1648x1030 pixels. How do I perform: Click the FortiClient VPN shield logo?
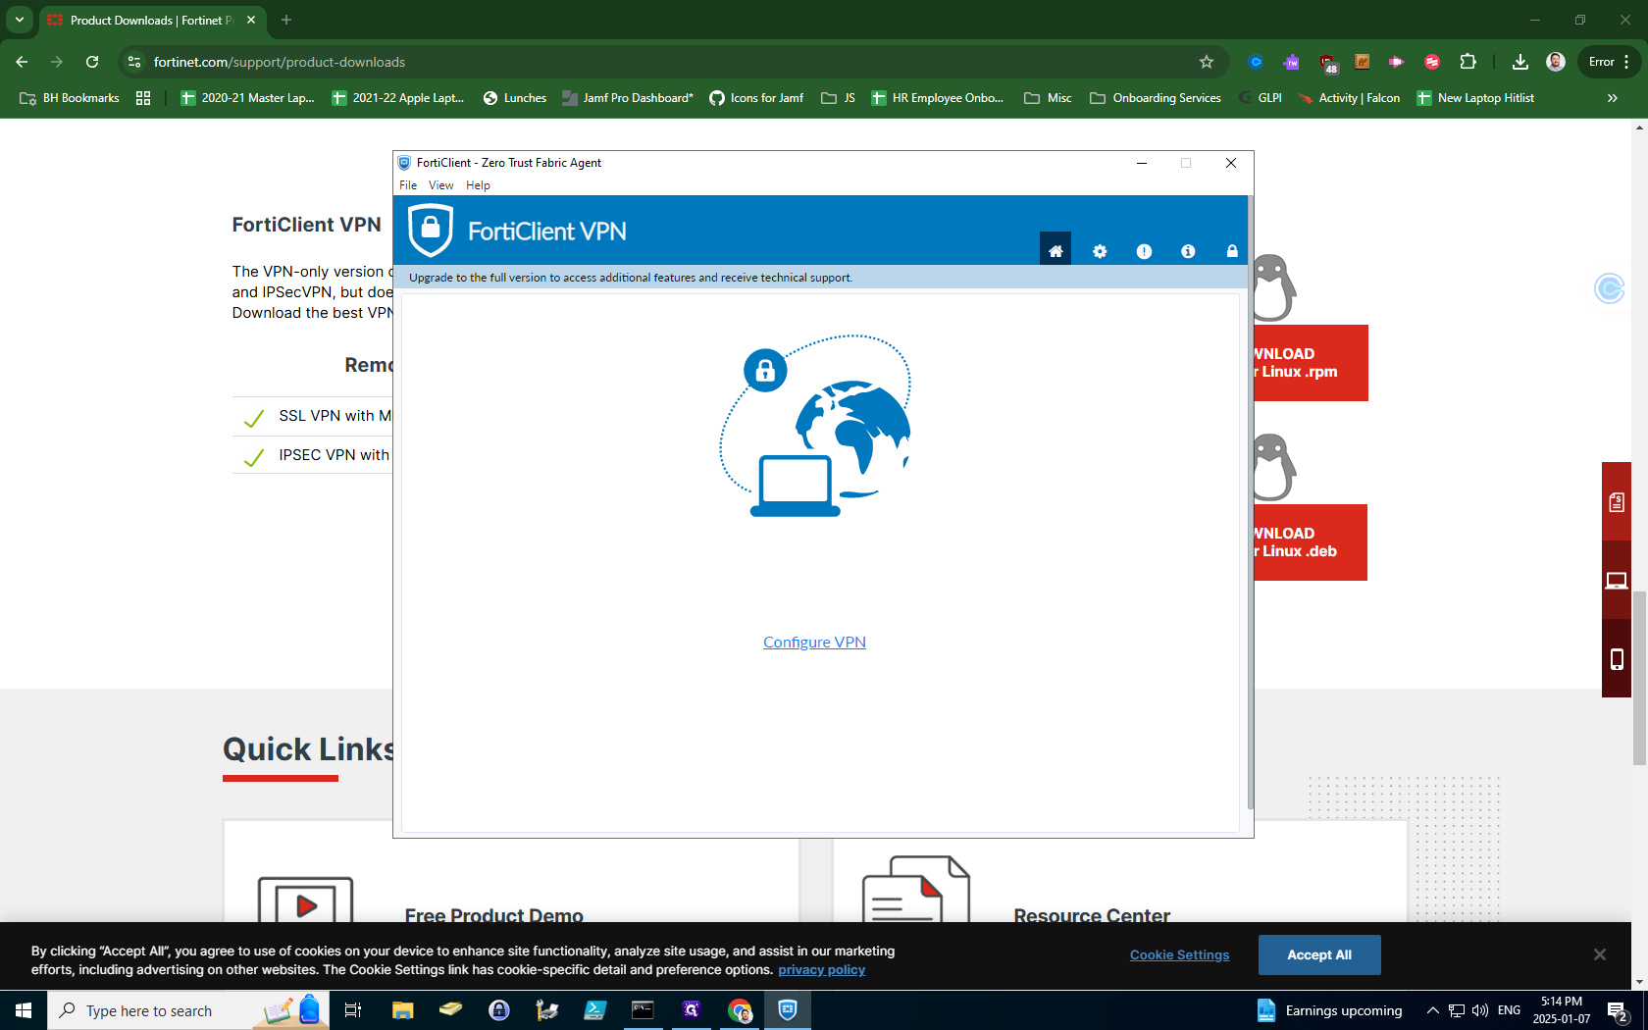pos(431,231)
